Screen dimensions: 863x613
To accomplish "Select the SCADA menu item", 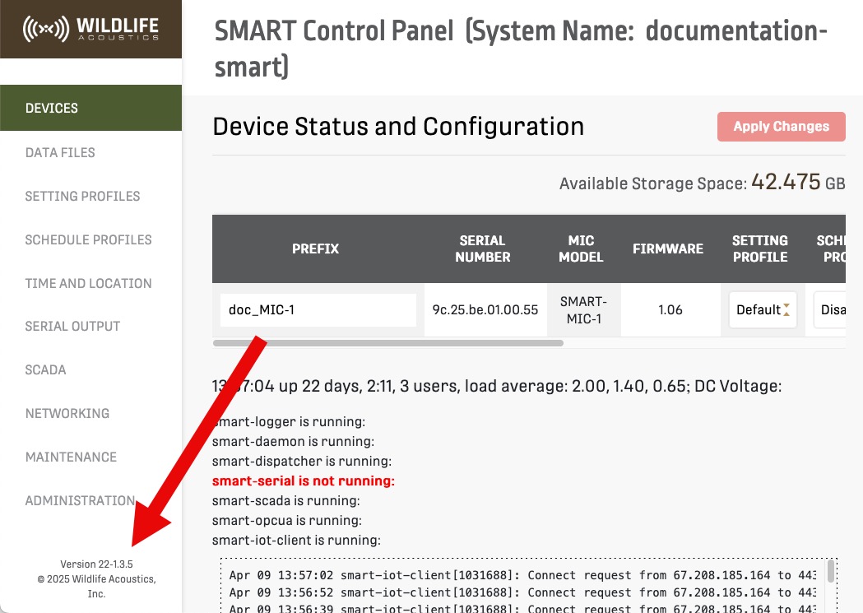I will pos(45,369).
